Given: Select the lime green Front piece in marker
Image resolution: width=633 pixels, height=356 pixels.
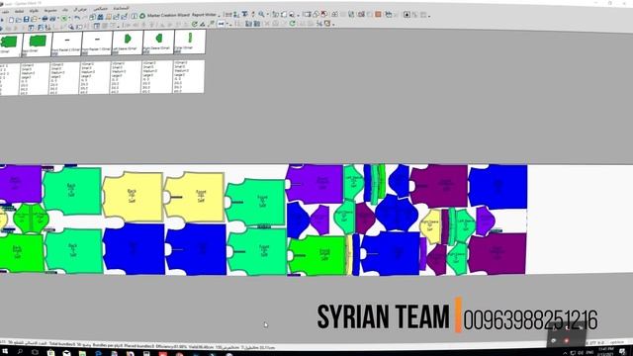Looking at the screenshot, I should coord(317,255).
